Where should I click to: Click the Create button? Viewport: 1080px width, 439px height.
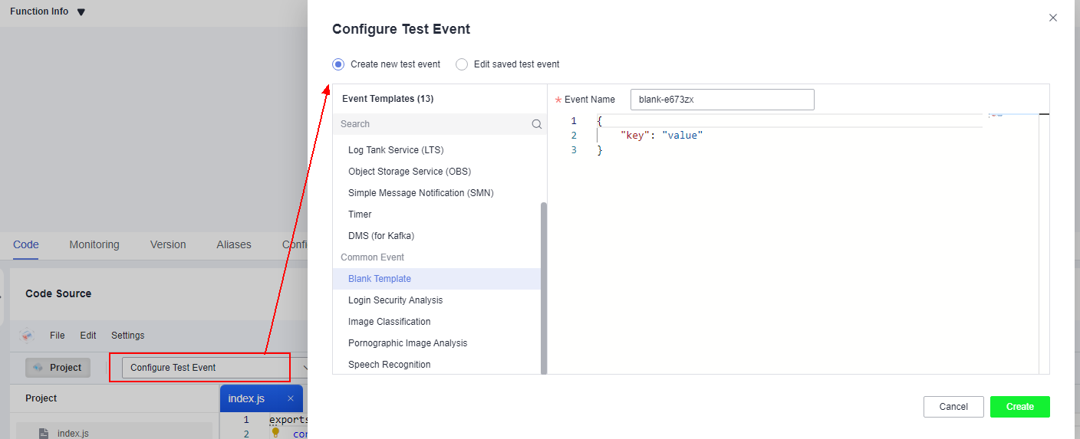coord(1019,407)
